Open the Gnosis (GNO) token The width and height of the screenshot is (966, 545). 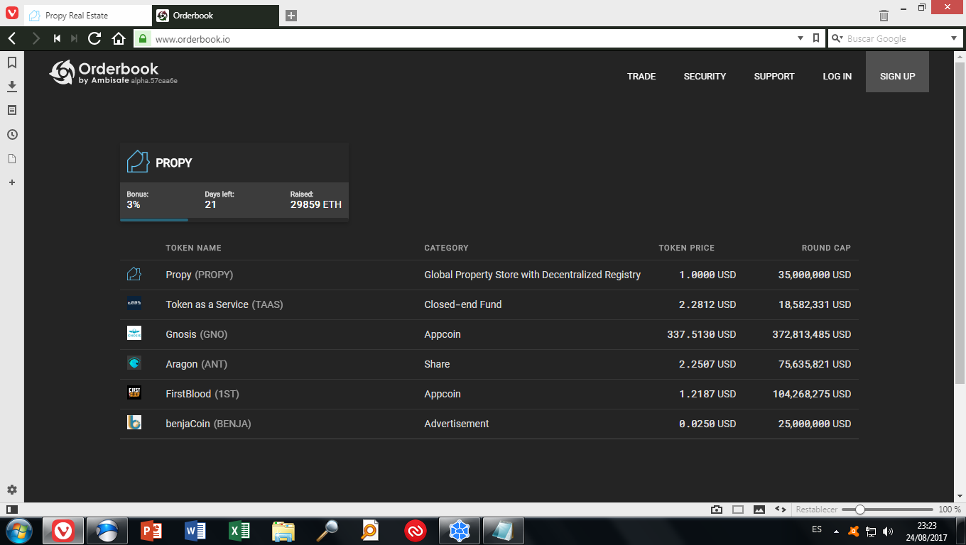coord(489,334)
